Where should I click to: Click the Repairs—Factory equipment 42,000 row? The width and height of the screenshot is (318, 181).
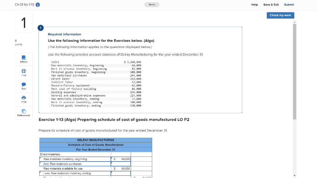96,85
